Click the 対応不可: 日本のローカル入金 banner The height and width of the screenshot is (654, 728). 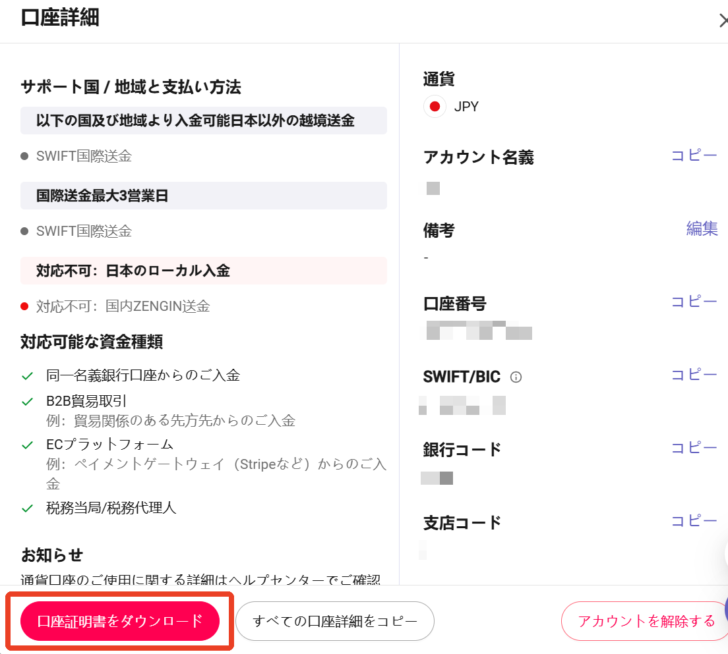click(x=203, y=271)
